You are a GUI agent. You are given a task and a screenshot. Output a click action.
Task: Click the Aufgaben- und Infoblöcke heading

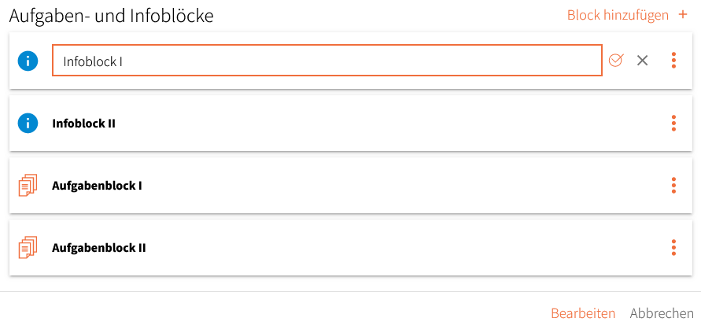coord(111,16)
